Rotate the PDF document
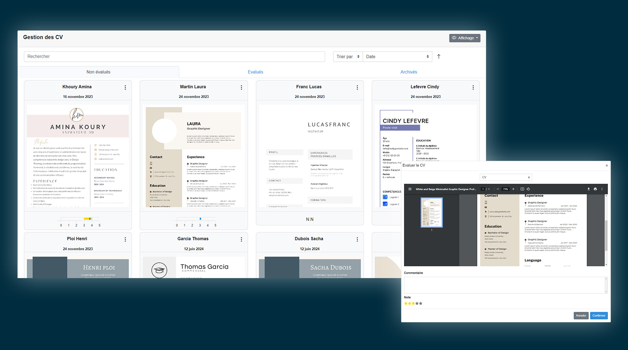 pyautogui.click(x=528, y=189)
